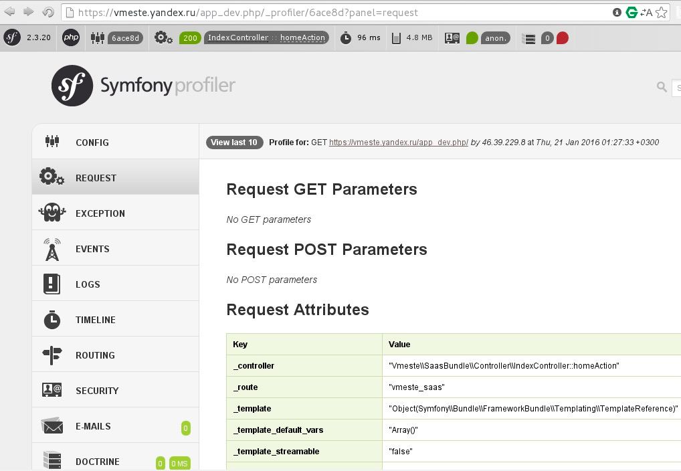Screen dimensions: 681x471
Task: Click the "vmeste_saas" value cell
Action: [532, 387]
